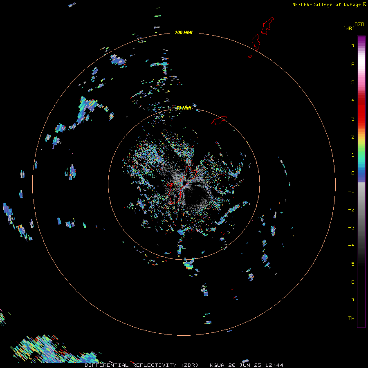Click the -7 value on the scale
This screenshot has width=368, height=368.
(351, 300)
